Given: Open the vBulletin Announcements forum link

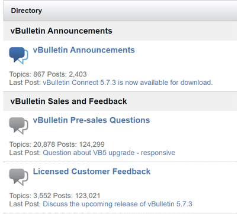Looking at the screenshot, I should point(84,50).
